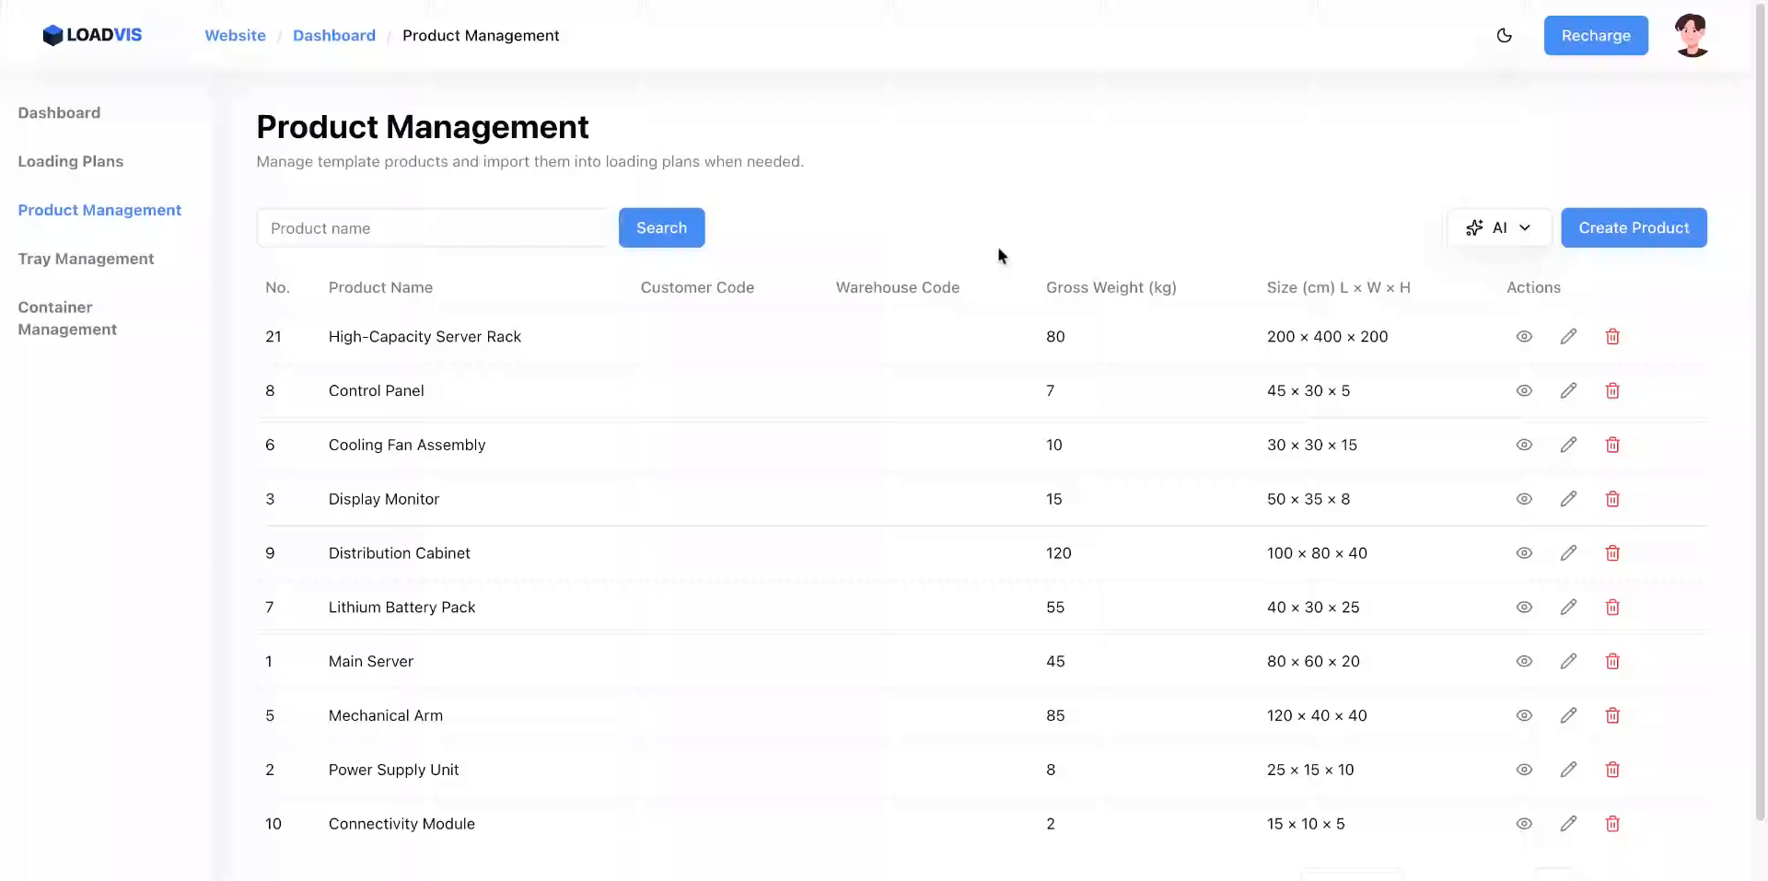Show Power Supply Unit details eye icon
1768x881 pixels.
pos(1524,770)
